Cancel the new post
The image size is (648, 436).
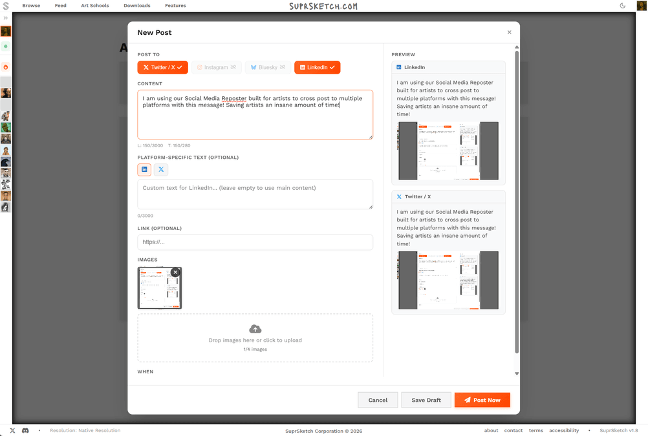378,400
